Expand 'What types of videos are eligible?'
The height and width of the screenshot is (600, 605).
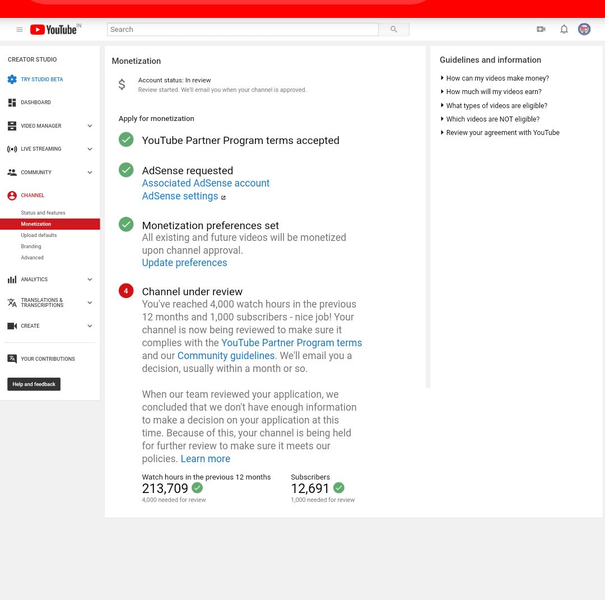point(494,106)
